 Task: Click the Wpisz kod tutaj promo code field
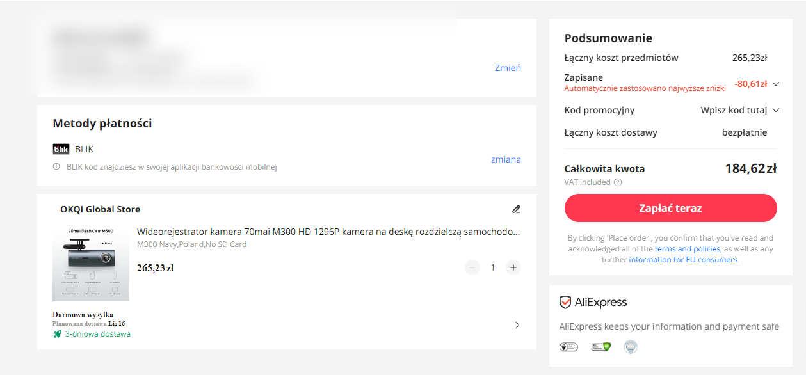click(x=734, y=110)
